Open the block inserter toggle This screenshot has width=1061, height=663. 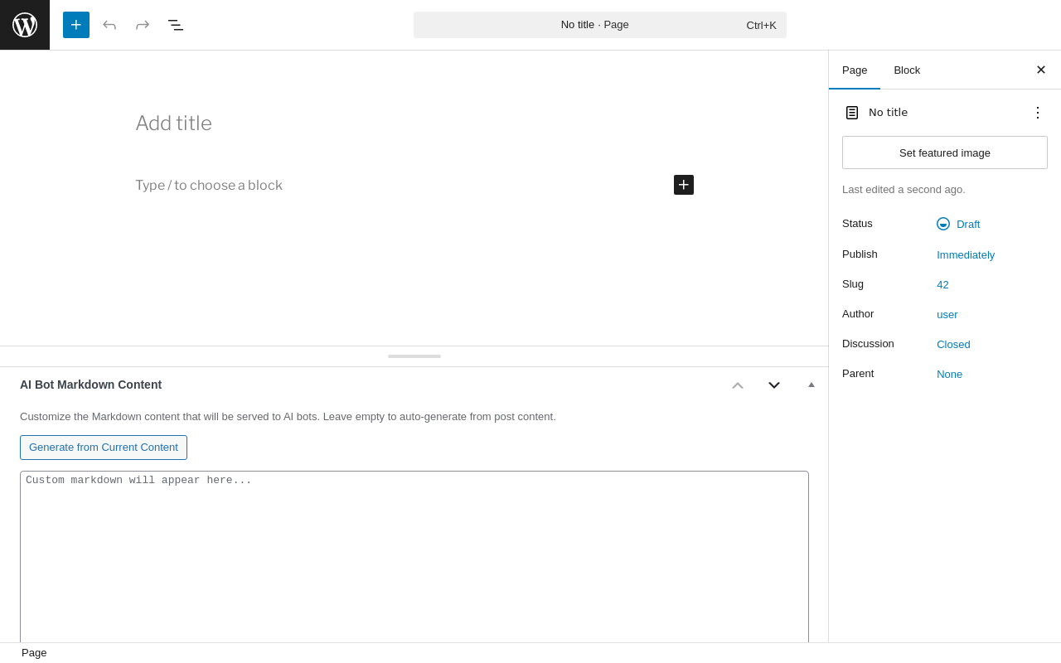pyautogui.click(x=76, y=25)
